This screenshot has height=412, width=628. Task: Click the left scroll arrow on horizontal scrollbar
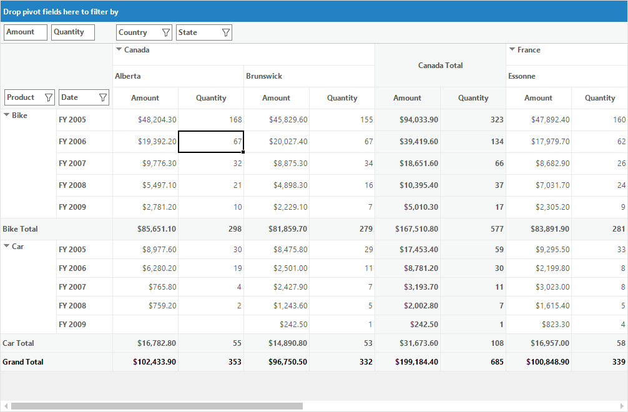click(x=6, y=406)
